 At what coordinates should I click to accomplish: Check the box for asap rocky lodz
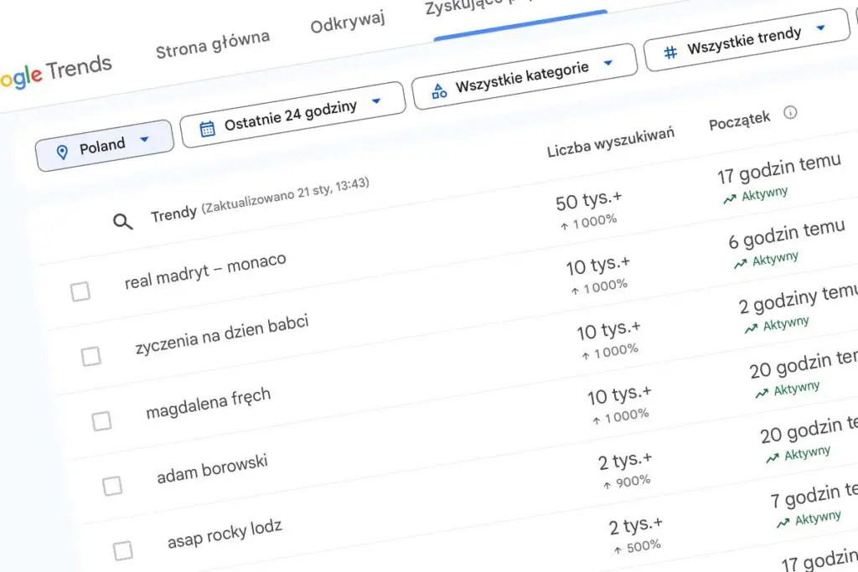[122, 550]
